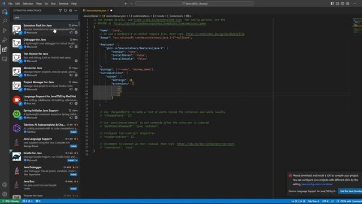Open manage gear for Debugger for Java
Viewport: 362px width, 204px height.
[76, 46]
